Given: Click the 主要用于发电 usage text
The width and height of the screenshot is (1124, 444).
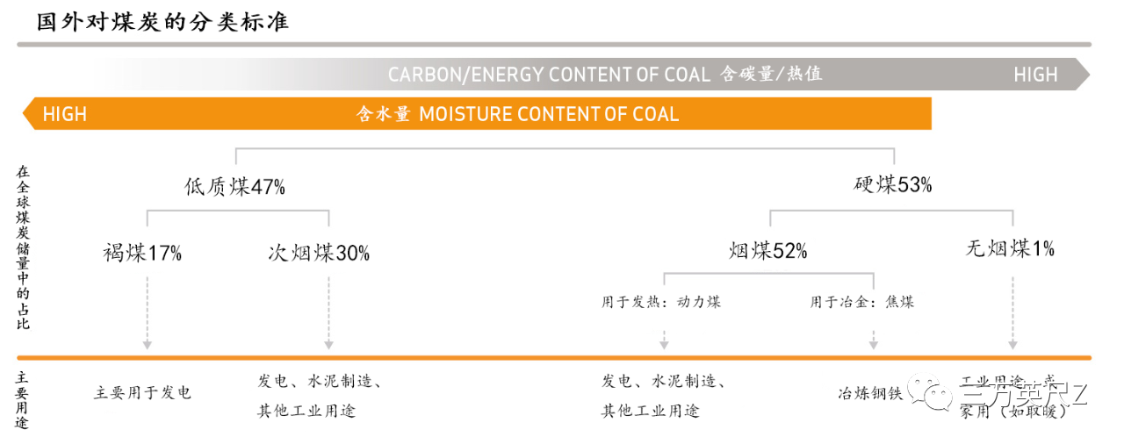Looking at the screenshot, I should coord(142,392).
